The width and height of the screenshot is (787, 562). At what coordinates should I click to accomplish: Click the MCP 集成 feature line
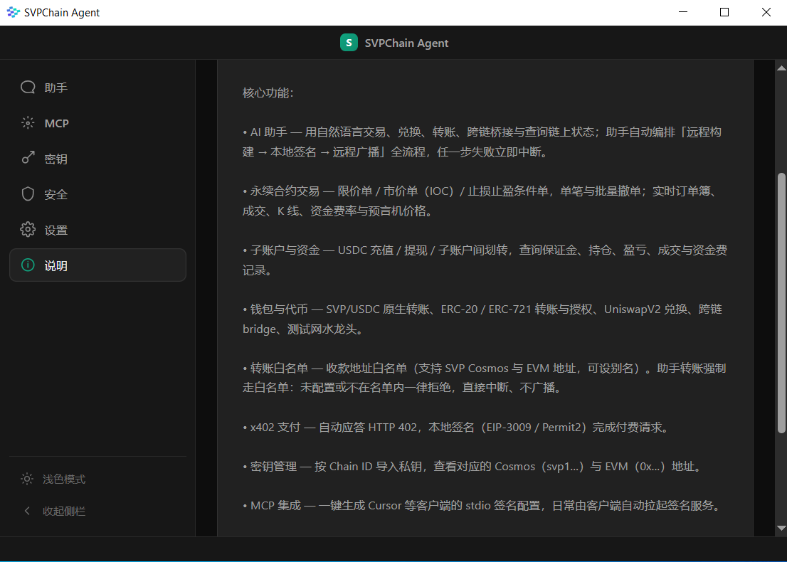[x=483, y=505]
